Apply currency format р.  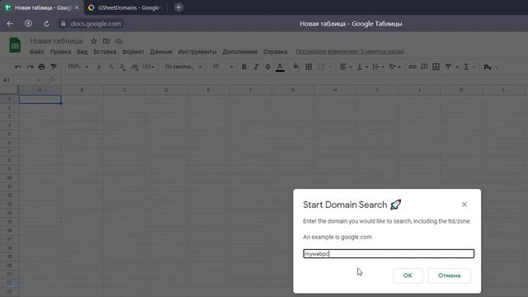pos(99,67)
